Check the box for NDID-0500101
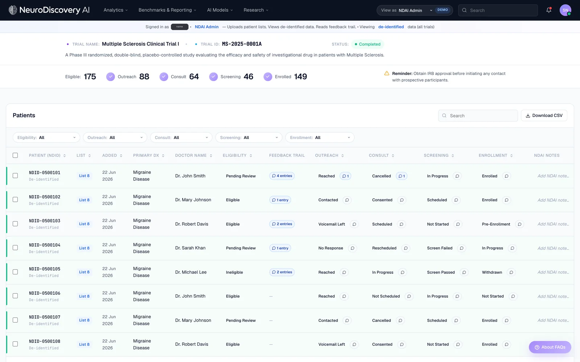Image resolution: width=580 pixels, height=362 pixels. [x=15, y=176]
